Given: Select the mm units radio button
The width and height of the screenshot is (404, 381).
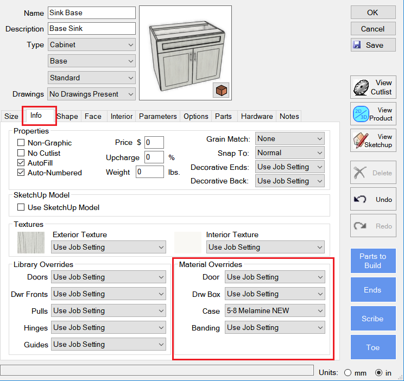Looking at the screenshot, I should click(348, 373).
